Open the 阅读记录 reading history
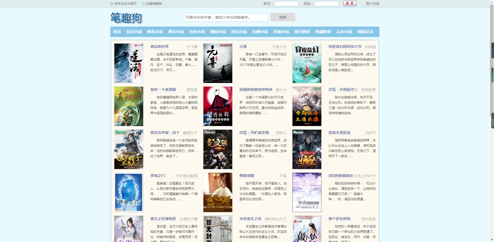 click(x=365, y=32)
